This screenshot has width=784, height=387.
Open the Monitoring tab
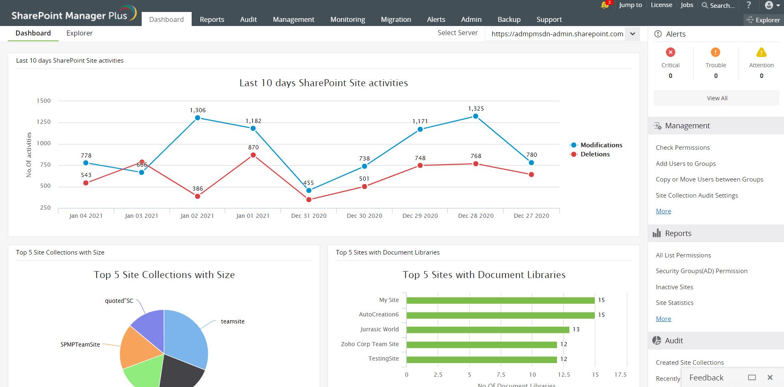click(348, 19)
